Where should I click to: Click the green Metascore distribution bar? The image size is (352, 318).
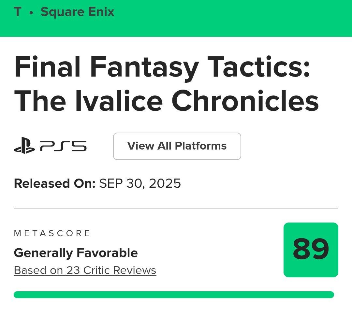tap(174, 295)
